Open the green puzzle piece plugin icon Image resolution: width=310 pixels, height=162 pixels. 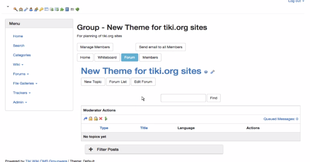point(62,9)
